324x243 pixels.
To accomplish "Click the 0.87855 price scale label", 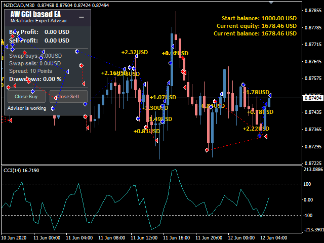I will point(313,11).
